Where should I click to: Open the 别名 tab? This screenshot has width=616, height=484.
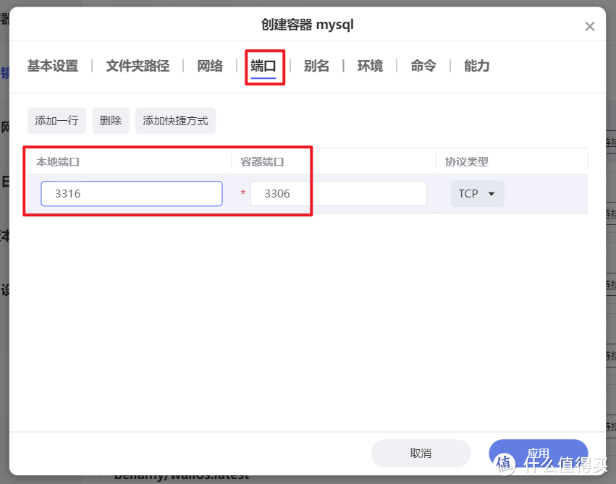(316, 65)
